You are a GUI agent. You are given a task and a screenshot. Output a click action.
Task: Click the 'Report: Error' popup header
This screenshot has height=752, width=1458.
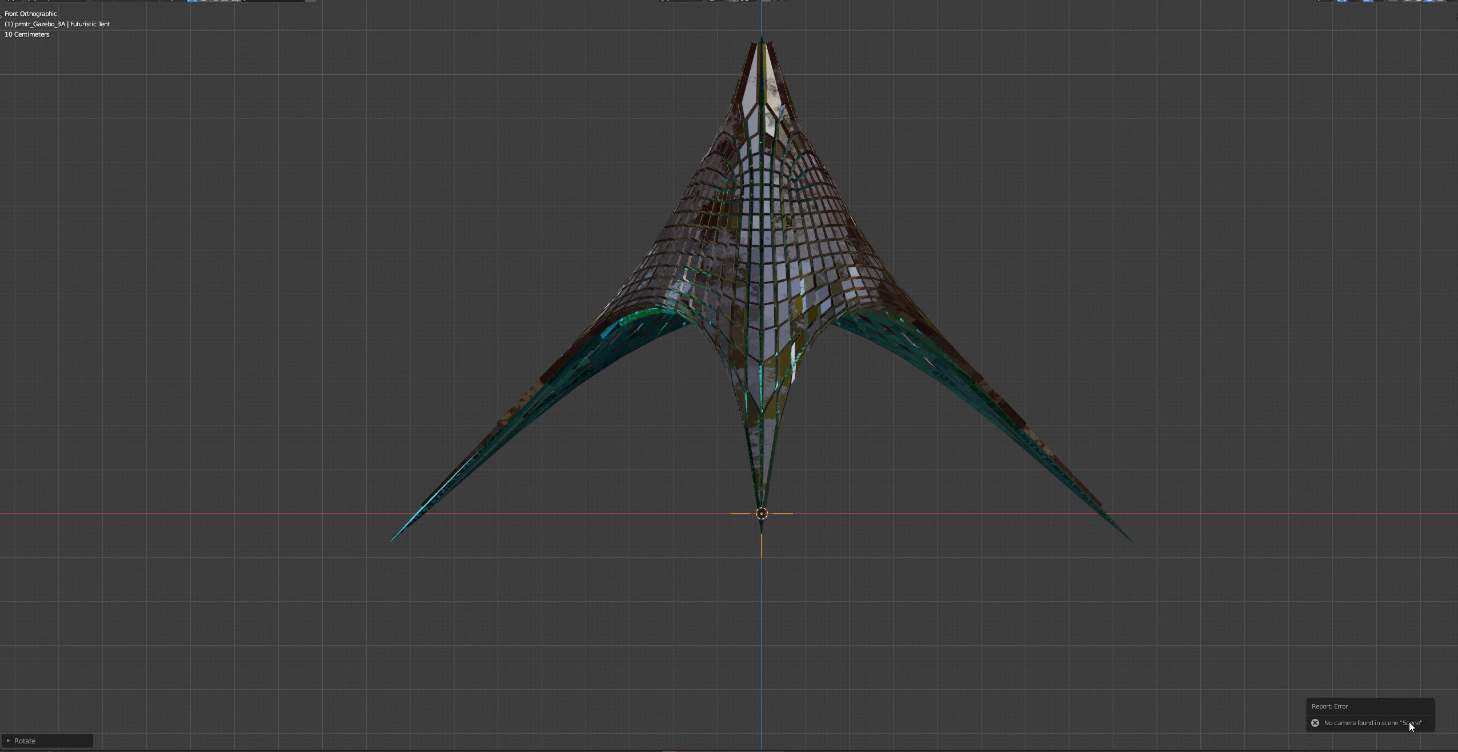pos(1329,706)
